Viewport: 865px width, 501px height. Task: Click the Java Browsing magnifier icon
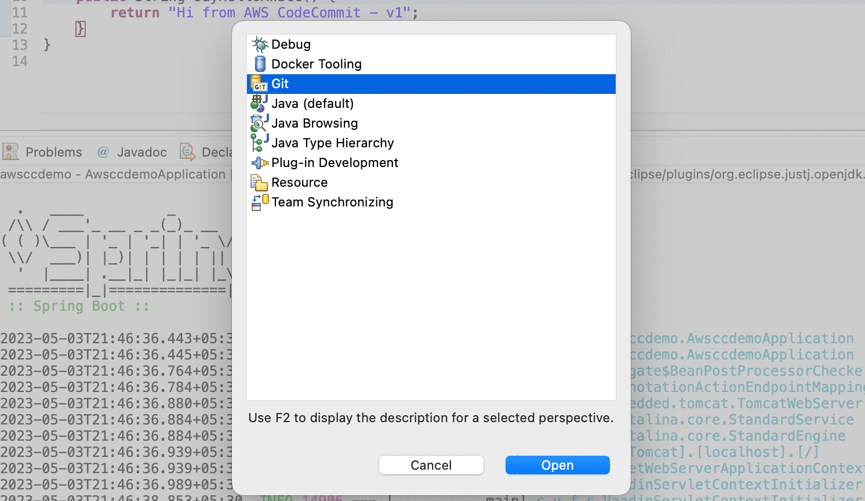(259, 124)
